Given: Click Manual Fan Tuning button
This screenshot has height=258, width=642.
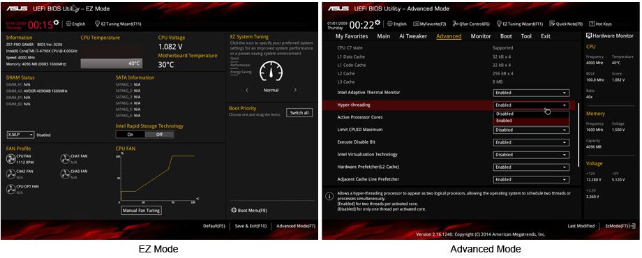Looking at the screenshot, I should point(141,210).
